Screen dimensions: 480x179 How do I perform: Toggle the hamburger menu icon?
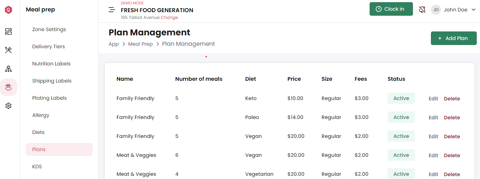click(112, 10)
